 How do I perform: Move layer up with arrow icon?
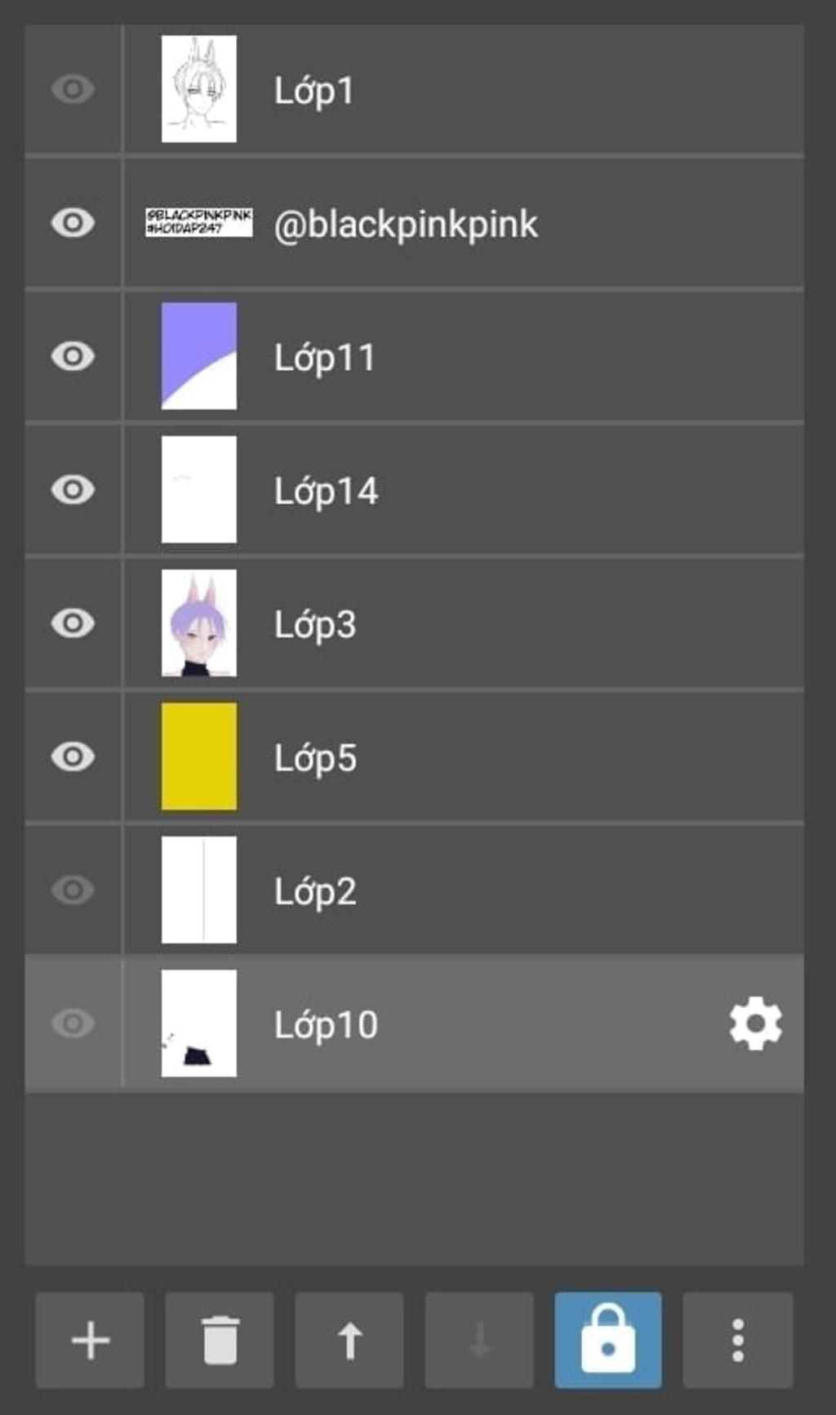click(x=349, y=1340)
